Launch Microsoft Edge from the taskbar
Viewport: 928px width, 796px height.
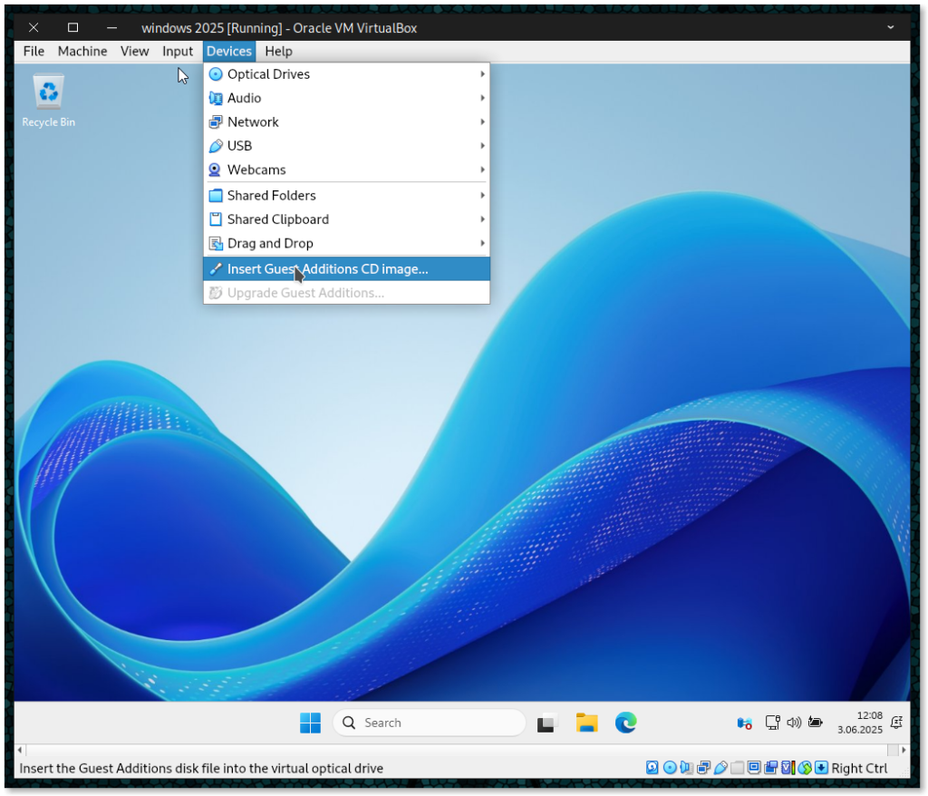coord(625,723)
